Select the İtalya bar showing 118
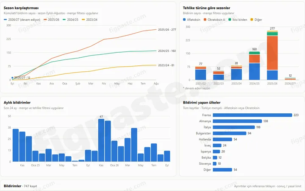 [x=234, y=127]
